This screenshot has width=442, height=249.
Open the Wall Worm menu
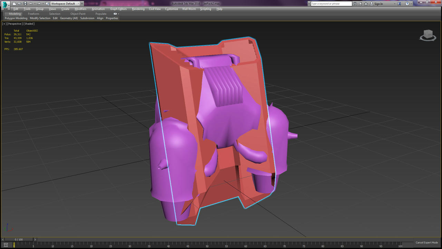point(189,9)
